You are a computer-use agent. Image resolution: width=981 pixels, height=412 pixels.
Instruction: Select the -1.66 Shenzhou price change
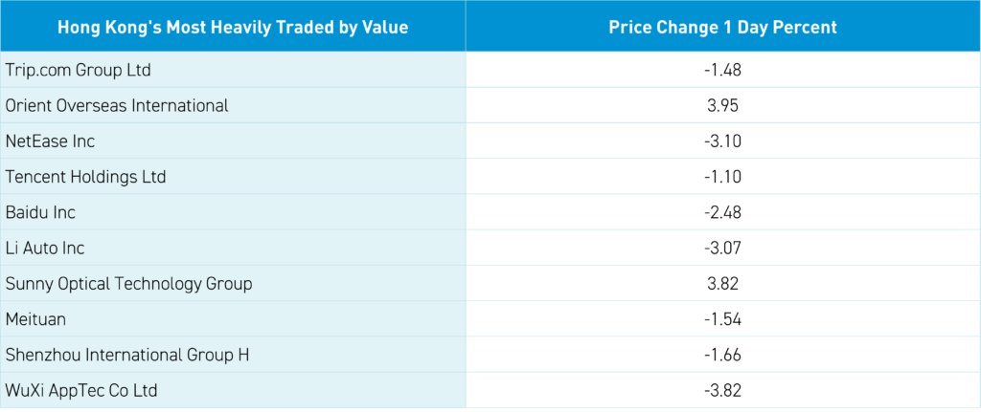click(x=722, y=355)
